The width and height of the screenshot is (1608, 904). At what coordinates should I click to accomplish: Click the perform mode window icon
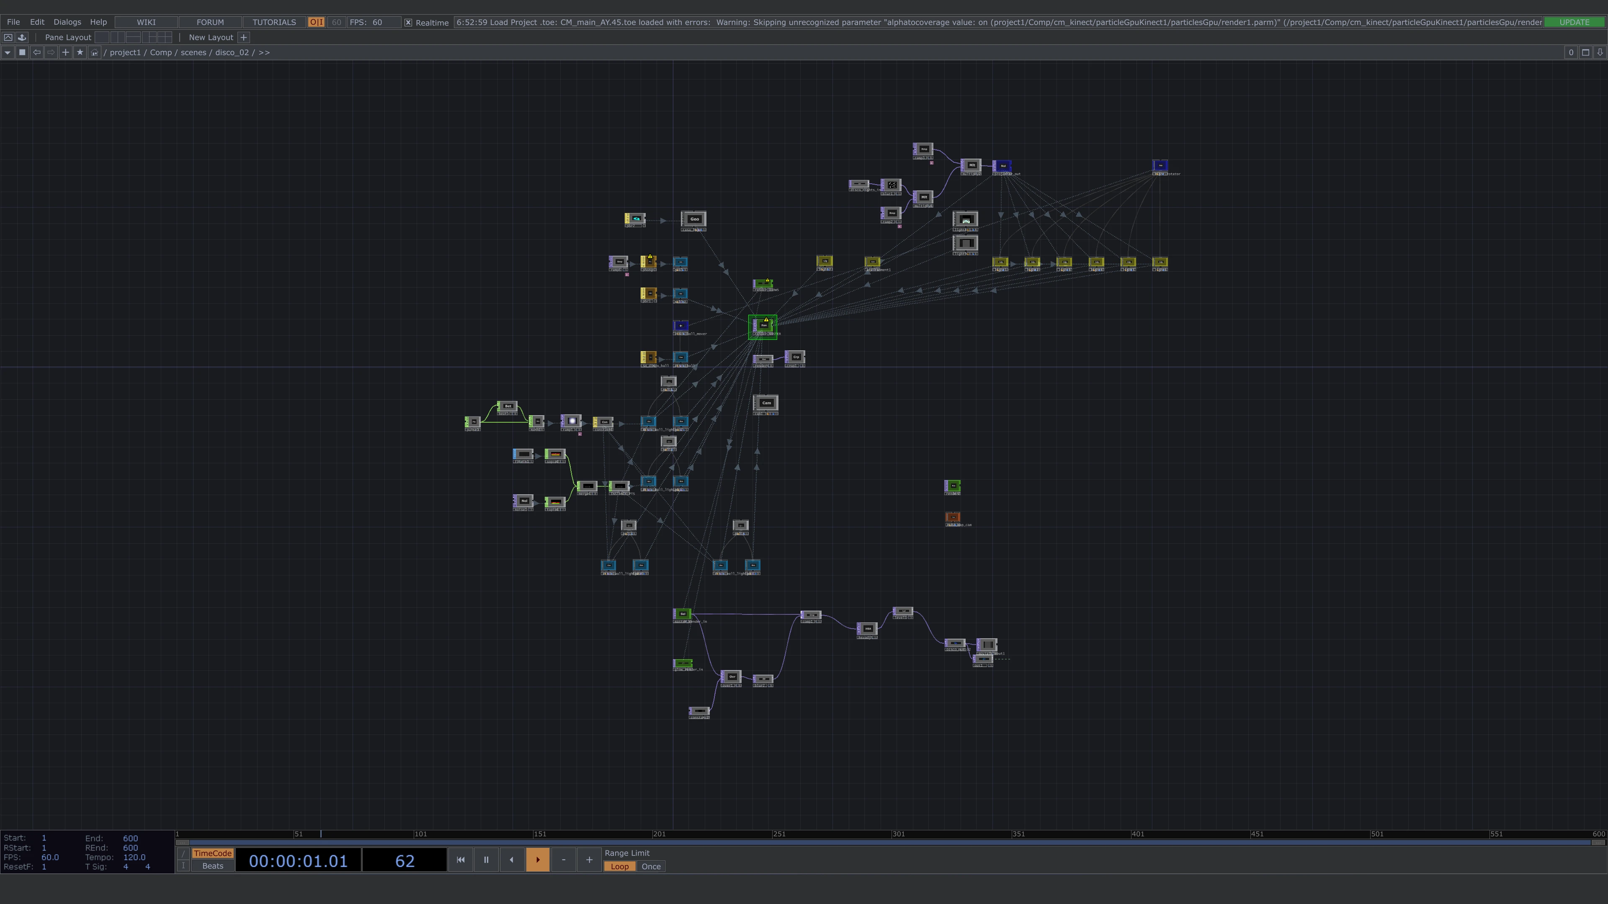coord(8,37)
